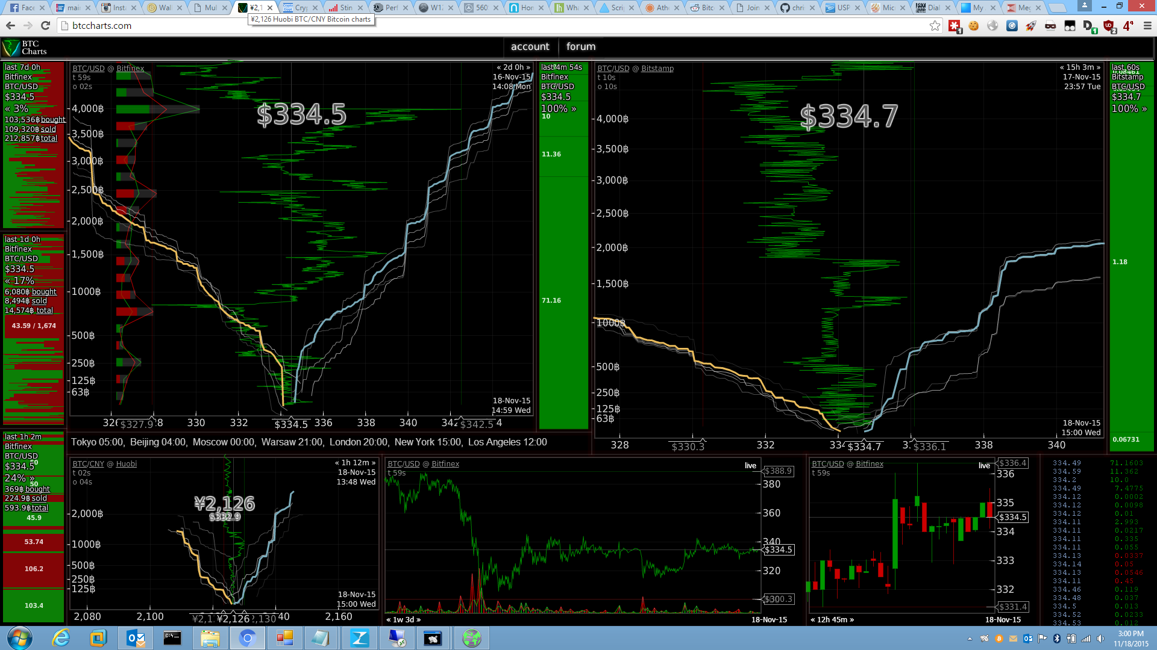Open the cookie editor extension icon
The height and width of the screenshot is (650, 1157).
coord(974,25)
